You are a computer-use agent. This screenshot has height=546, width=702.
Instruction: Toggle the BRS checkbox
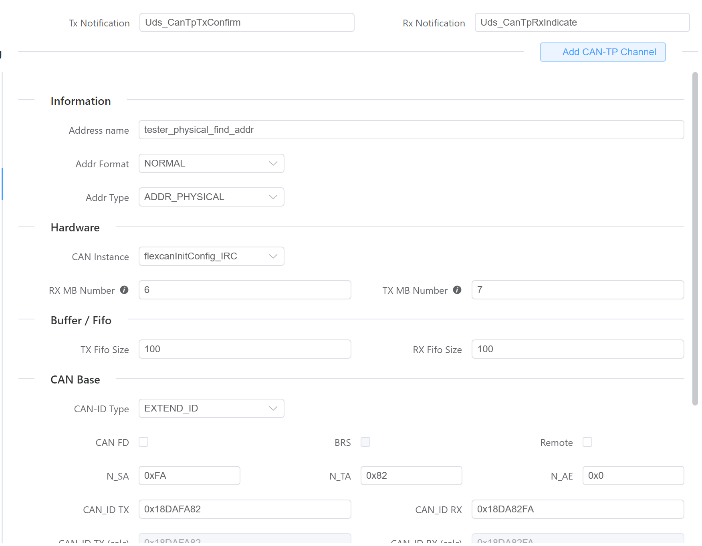[365, 442]
